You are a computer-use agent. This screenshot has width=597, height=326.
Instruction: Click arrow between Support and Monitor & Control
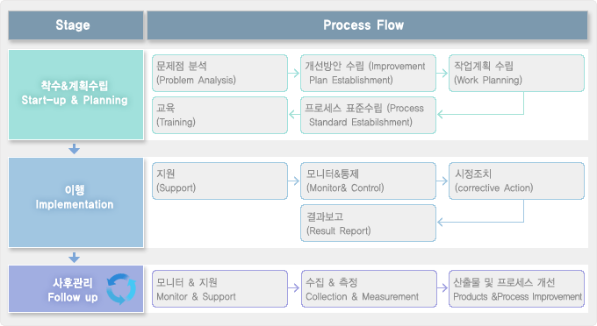click(x=293, y=181)
